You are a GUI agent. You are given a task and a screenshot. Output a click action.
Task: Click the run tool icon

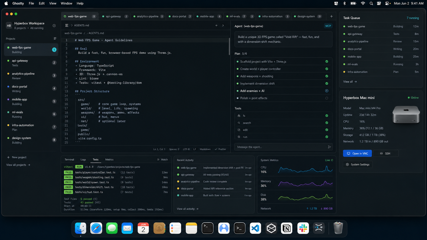(239, 137)
